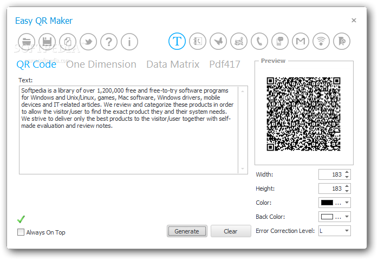Click the text box scrollbar down arrow
378x260 pixels.
click(243, 168)
